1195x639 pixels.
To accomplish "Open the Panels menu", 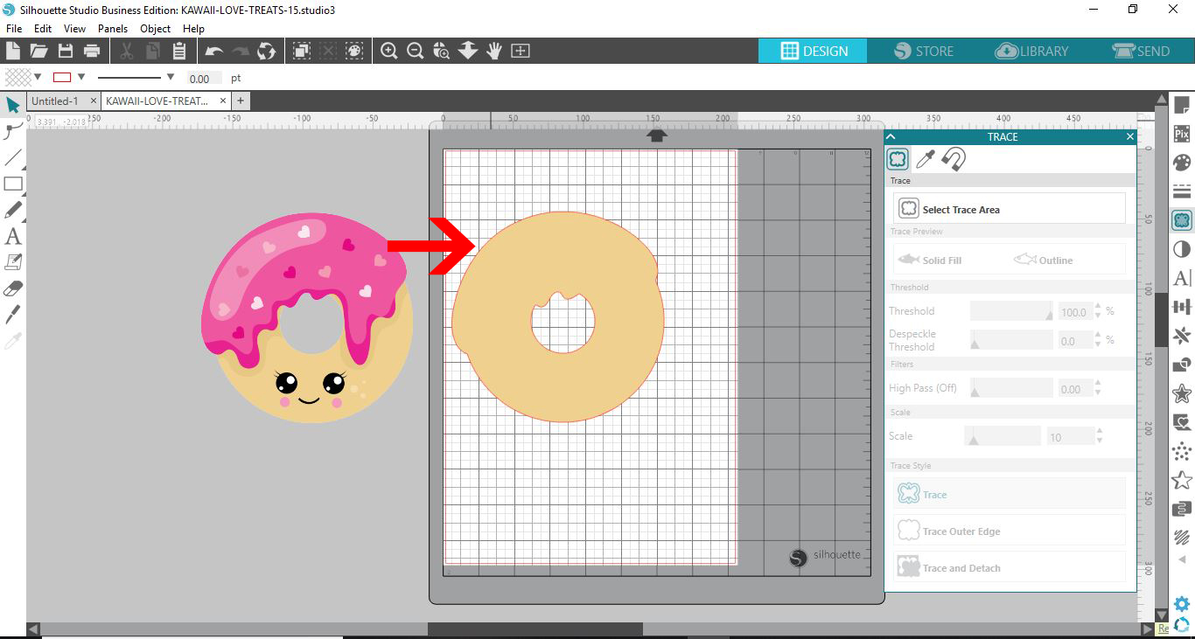I will 113,29.
